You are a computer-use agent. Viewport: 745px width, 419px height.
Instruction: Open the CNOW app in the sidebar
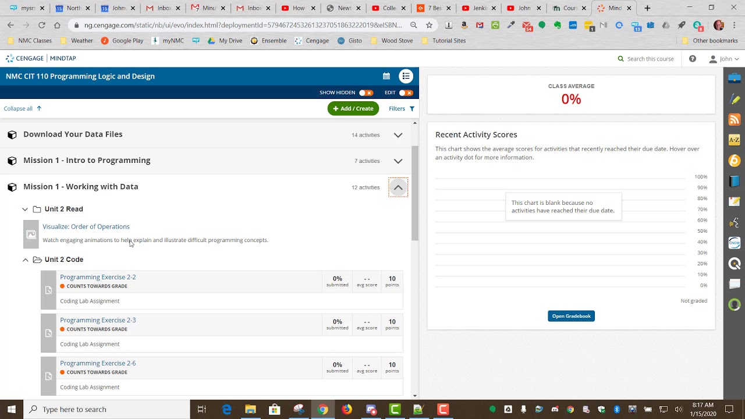pos(735,243)
